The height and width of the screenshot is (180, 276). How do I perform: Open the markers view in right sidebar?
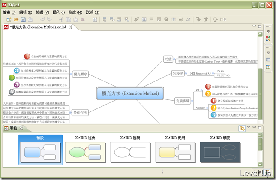(268, 39)
